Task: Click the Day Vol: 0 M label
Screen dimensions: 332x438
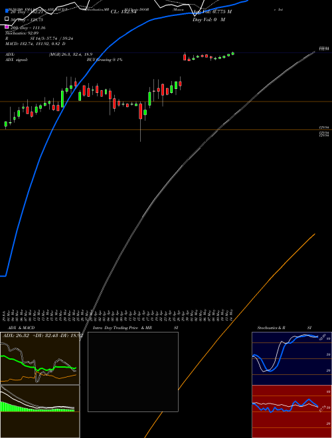Action: click(208, 20)
